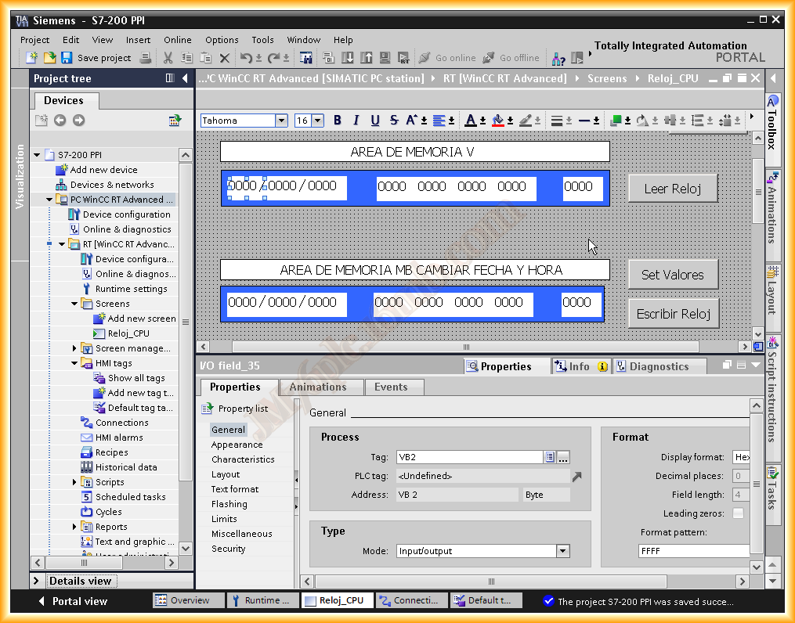This screenshot has width=795, height=623.
Task: Open the Mode Input/output dropdown
Action: [x=562, y=551]
